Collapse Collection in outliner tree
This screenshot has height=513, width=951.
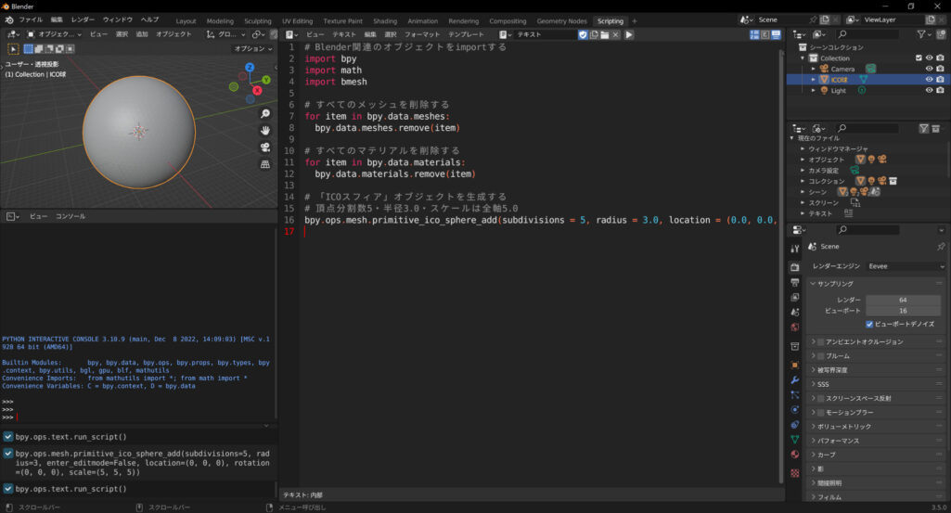point(803,58)
